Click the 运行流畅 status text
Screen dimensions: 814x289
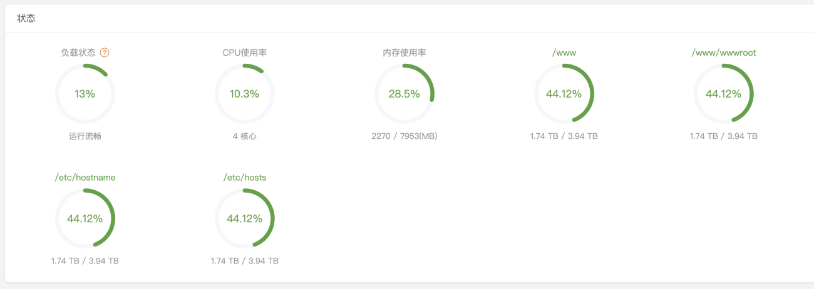coord(85,136)
